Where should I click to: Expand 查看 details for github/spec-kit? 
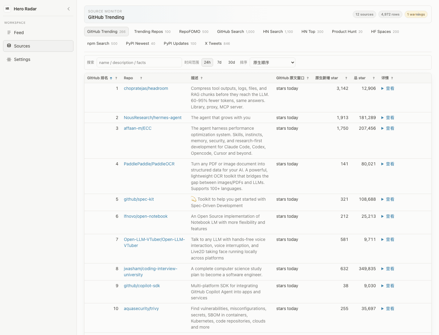point(388,199)
